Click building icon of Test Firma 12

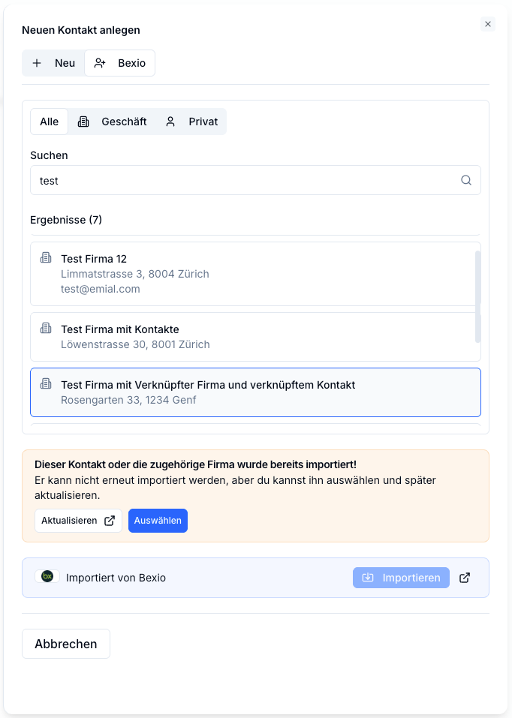(x=46, y=257)
